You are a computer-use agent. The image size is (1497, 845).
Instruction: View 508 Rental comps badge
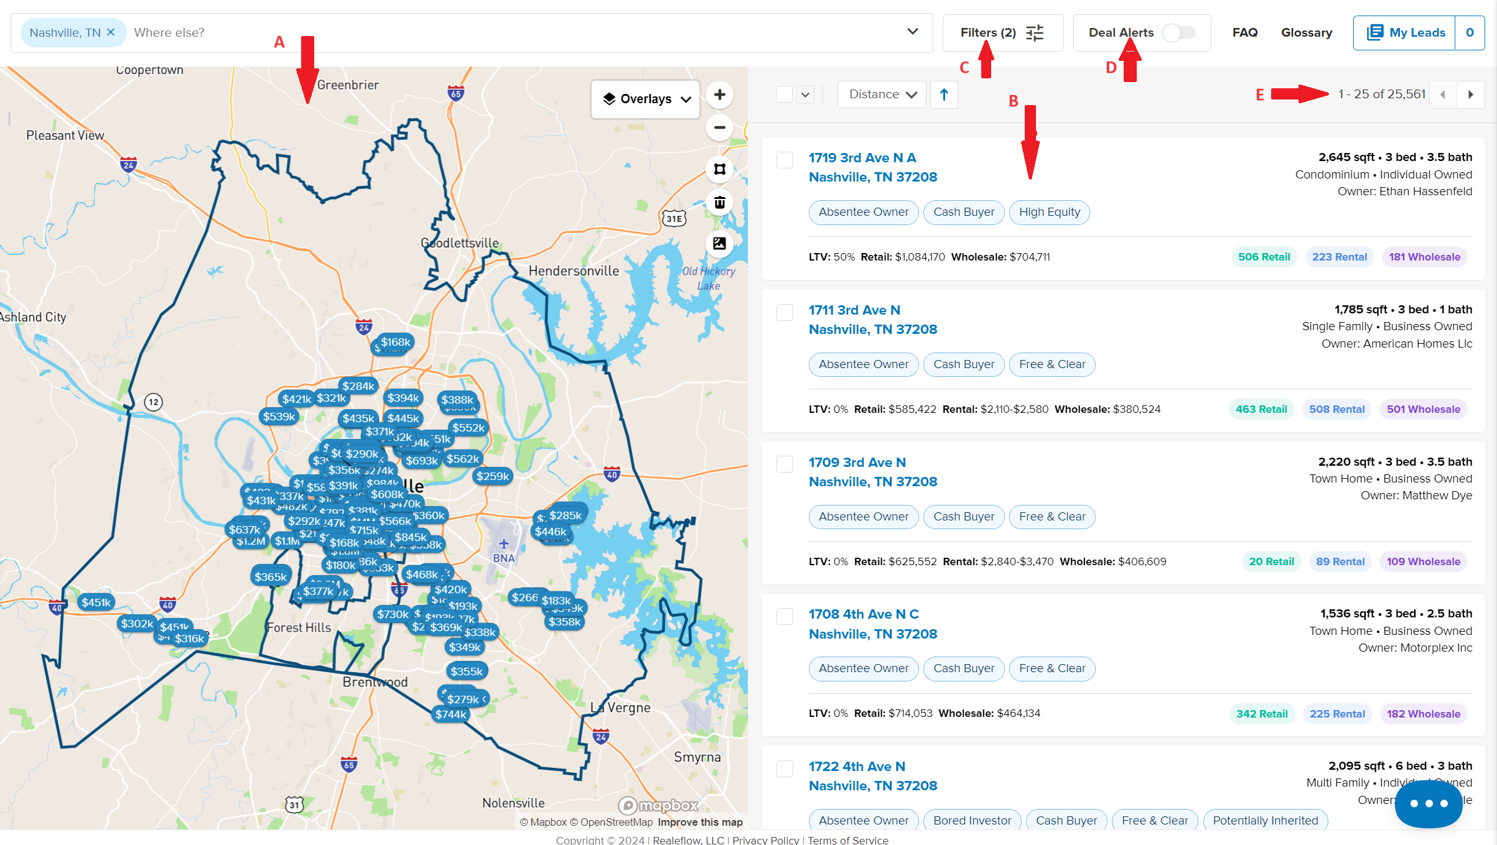1336,409
